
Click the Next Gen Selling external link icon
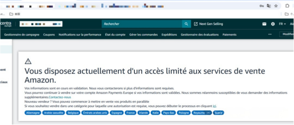[x=196, y=24]
